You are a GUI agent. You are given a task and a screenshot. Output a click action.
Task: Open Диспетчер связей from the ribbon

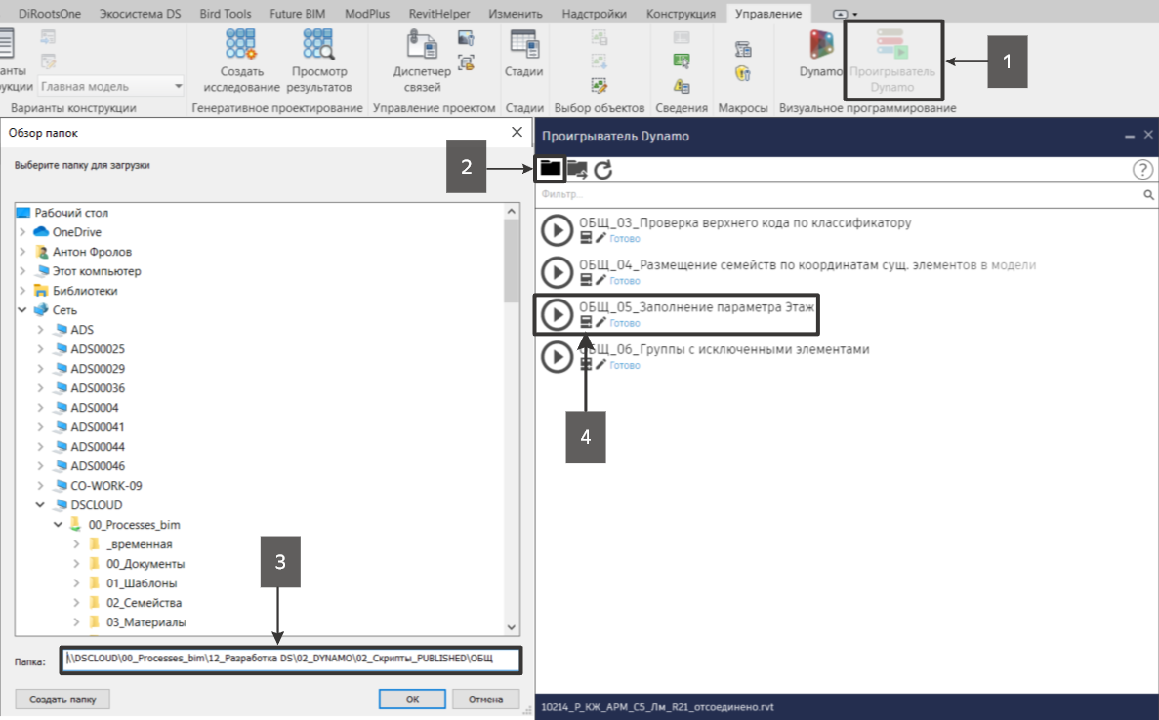point(422,60)
